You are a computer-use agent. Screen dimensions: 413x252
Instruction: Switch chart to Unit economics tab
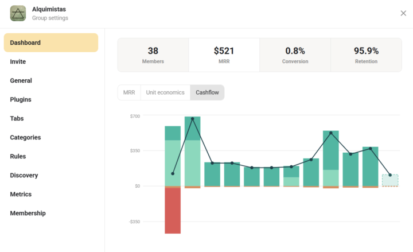tap(165, 92)
